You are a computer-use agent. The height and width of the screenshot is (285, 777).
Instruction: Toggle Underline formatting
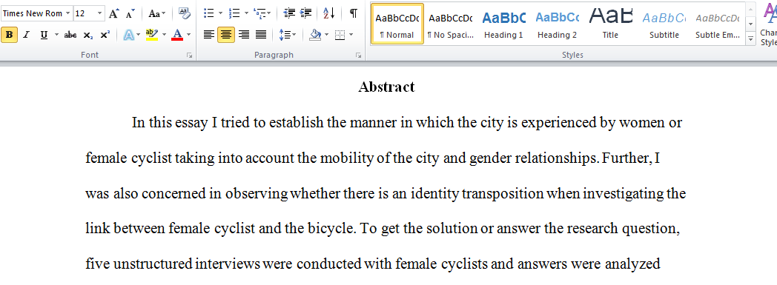[x=44, y=35]
